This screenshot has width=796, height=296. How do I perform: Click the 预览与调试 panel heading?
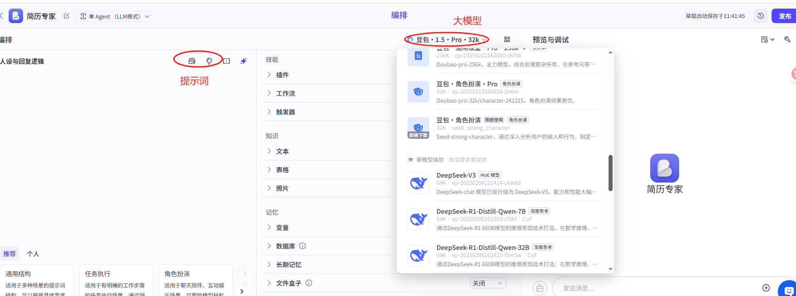(x=551, y=40)
